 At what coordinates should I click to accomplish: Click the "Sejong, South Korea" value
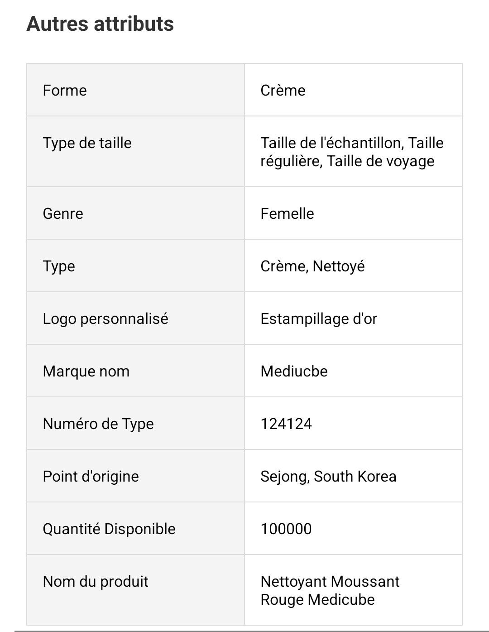pos(328,477)
